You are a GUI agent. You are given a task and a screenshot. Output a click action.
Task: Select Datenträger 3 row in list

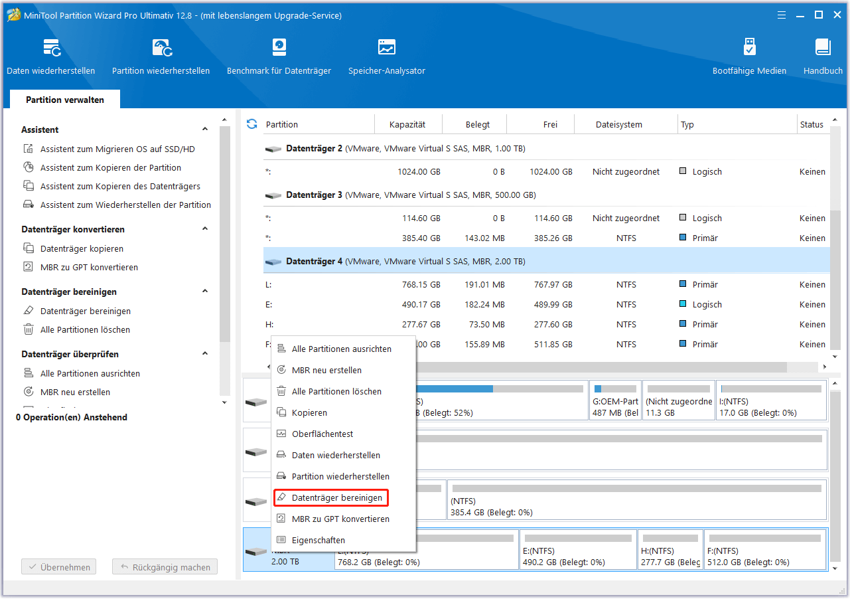[546, 195]
